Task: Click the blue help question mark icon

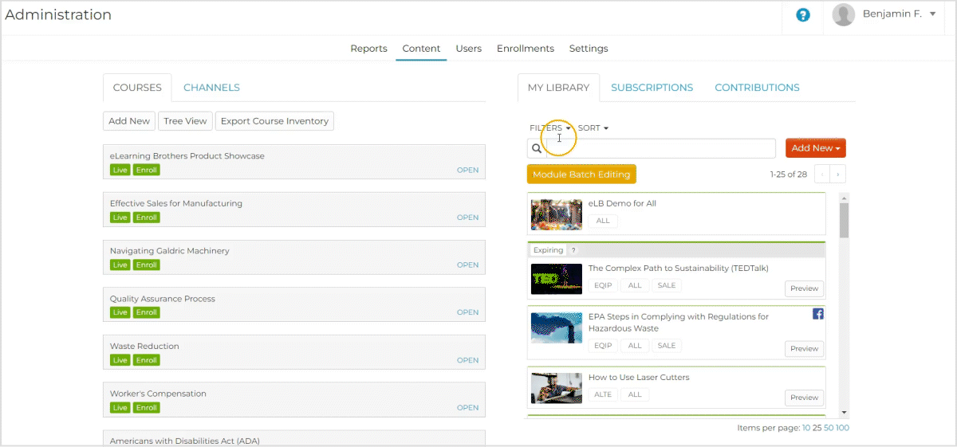Action: click(x=803, y=15)
